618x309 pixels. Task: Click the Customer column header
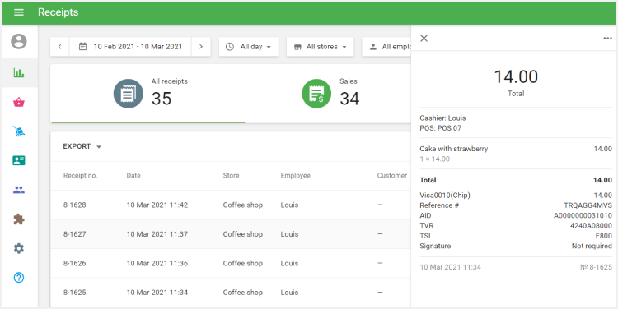(x=391, y=175)
